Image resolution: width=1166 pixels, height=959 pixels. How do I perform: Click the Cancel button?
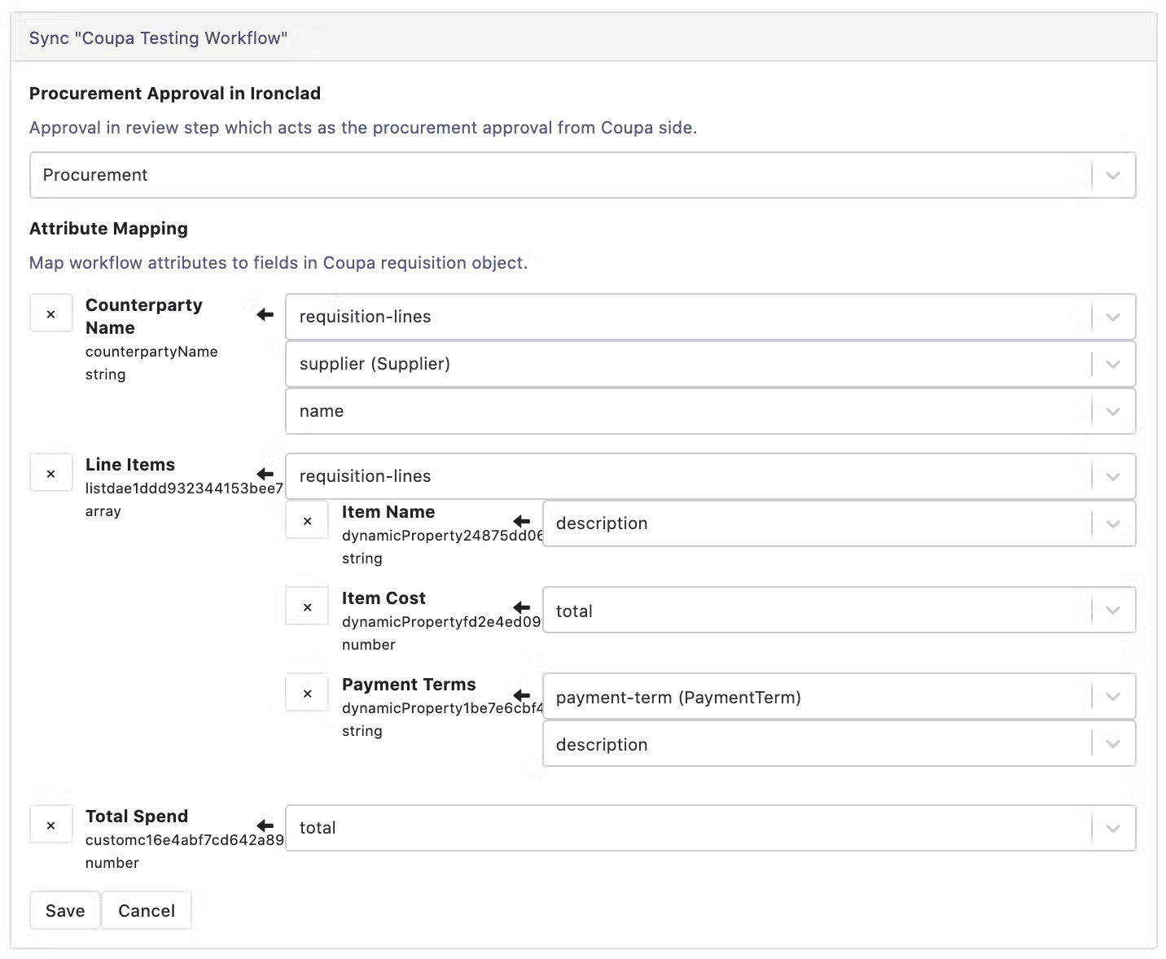(x=147, y=910)
